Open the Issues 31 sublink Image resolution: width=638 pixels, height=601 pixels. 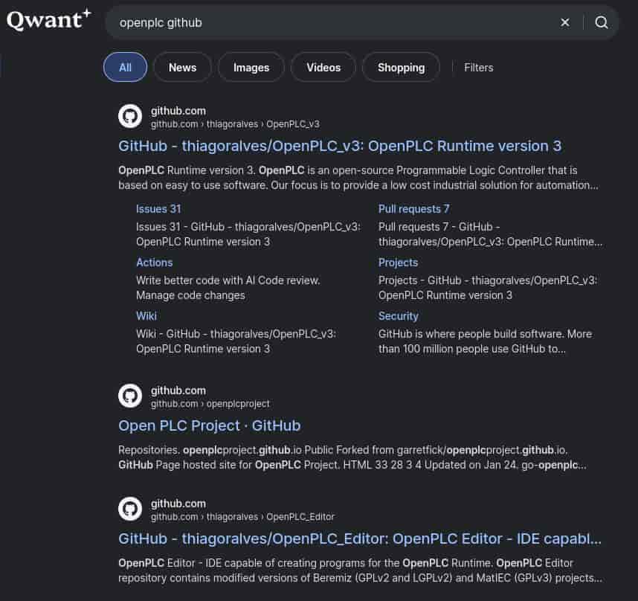click(158, 209)
